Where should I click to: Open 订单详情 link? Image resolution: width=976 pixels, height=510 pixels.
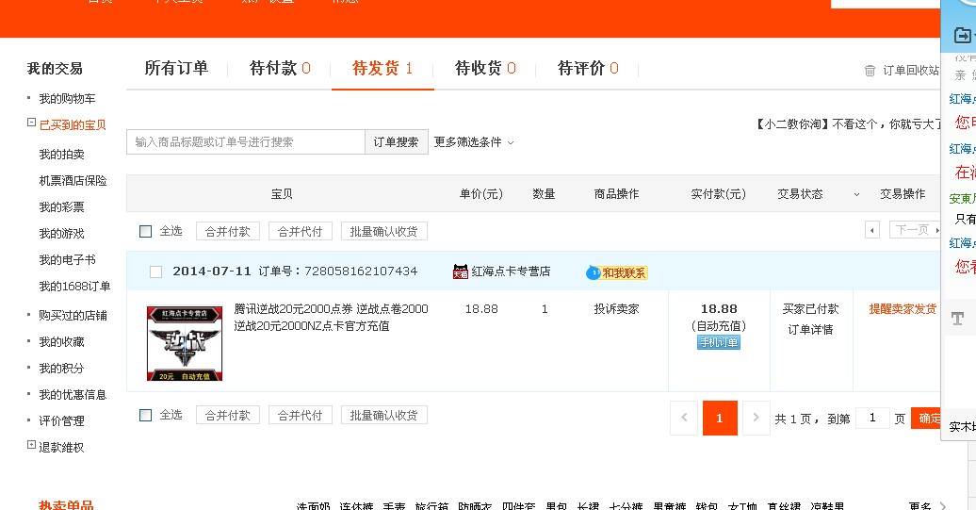click(x=810, y=329)
